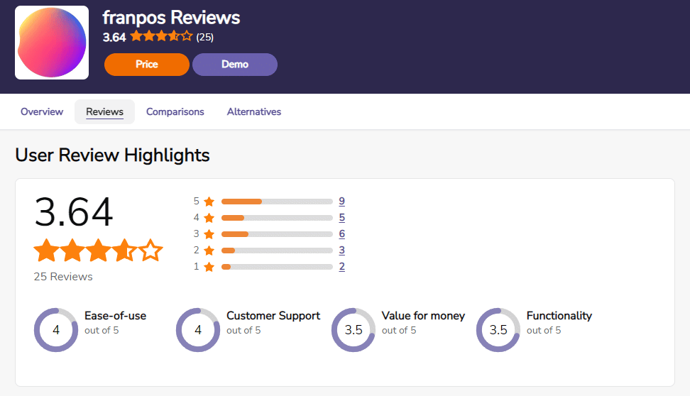Screen dimensions: 690x396
Task: Click the large orange stars under 3.64 score
Action: [x=98, y=251]
